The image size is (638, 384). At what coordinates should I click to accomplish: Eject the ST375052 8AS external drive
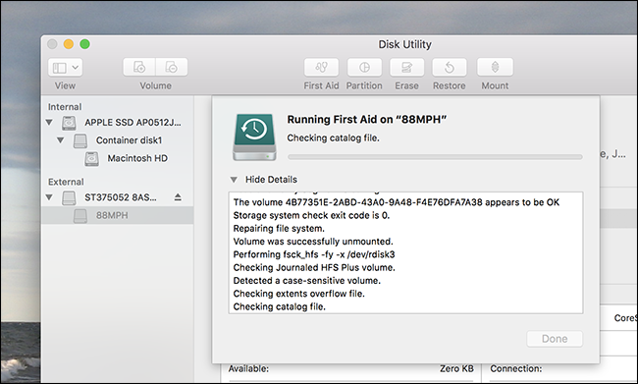pos(178,197)
